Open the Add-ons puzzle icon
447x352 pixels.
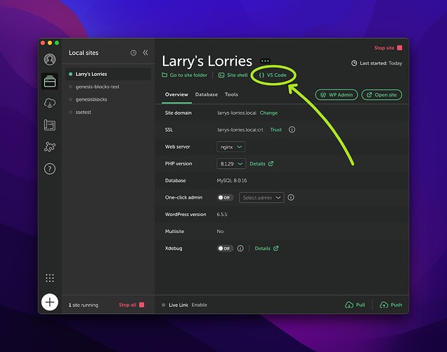pyautogui.click(x=50, y=146)
